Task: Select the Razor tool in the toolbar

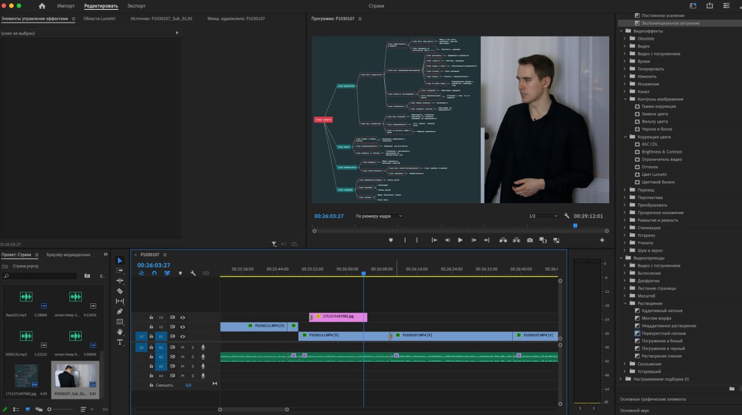Action: tap(120, 291)
